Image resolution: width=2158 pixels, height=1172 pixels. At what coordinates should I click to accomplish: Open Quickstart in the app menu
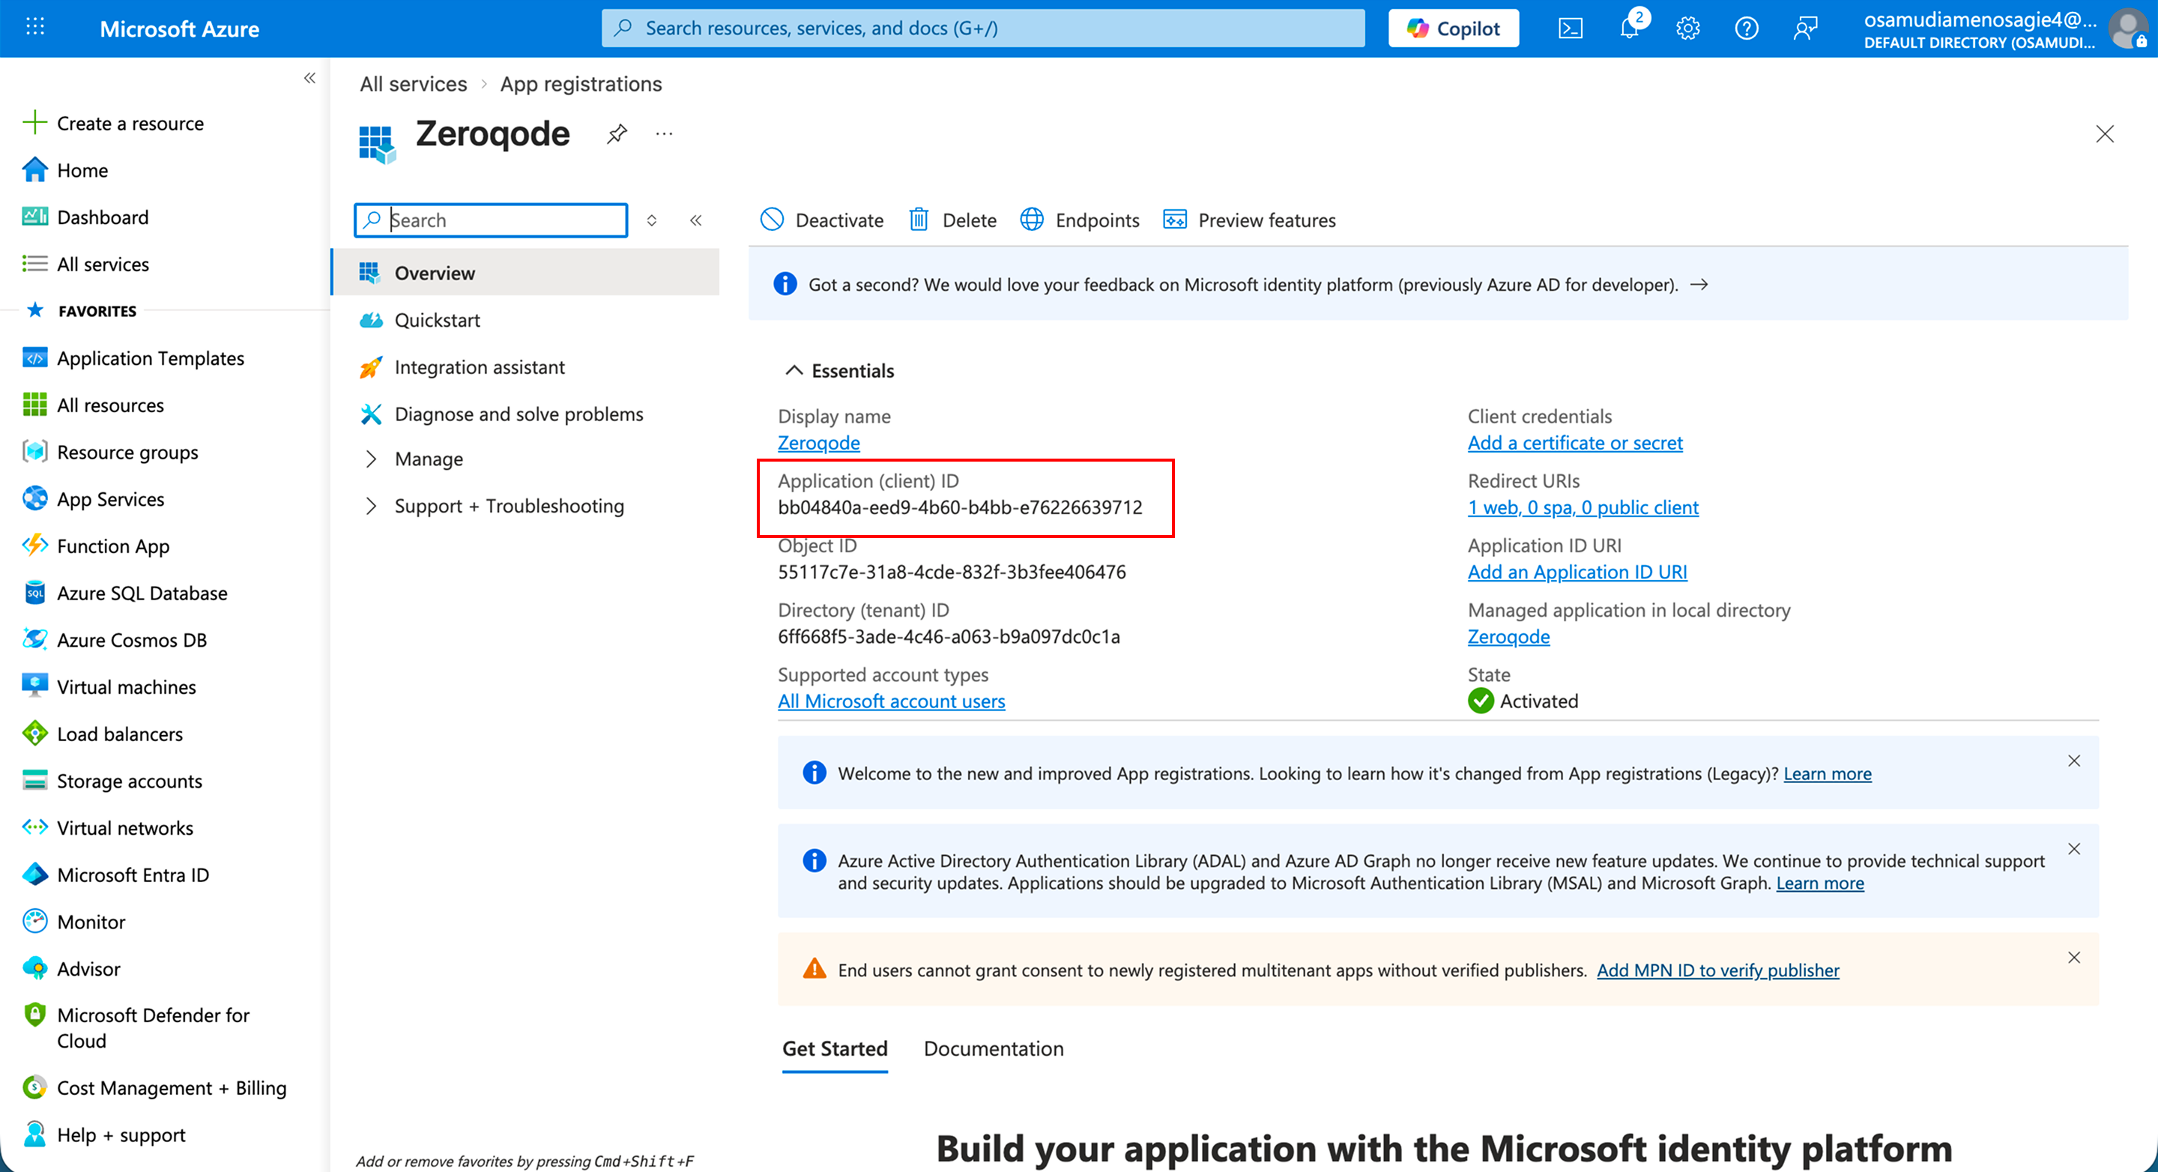(436, 320)
